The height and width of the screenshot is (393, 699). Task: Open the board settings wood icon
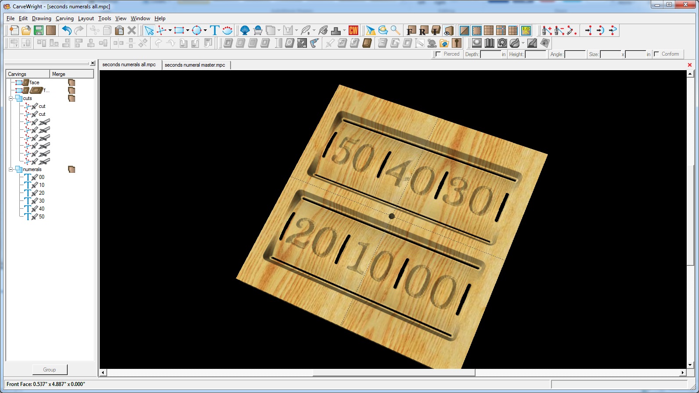point(51,30)
